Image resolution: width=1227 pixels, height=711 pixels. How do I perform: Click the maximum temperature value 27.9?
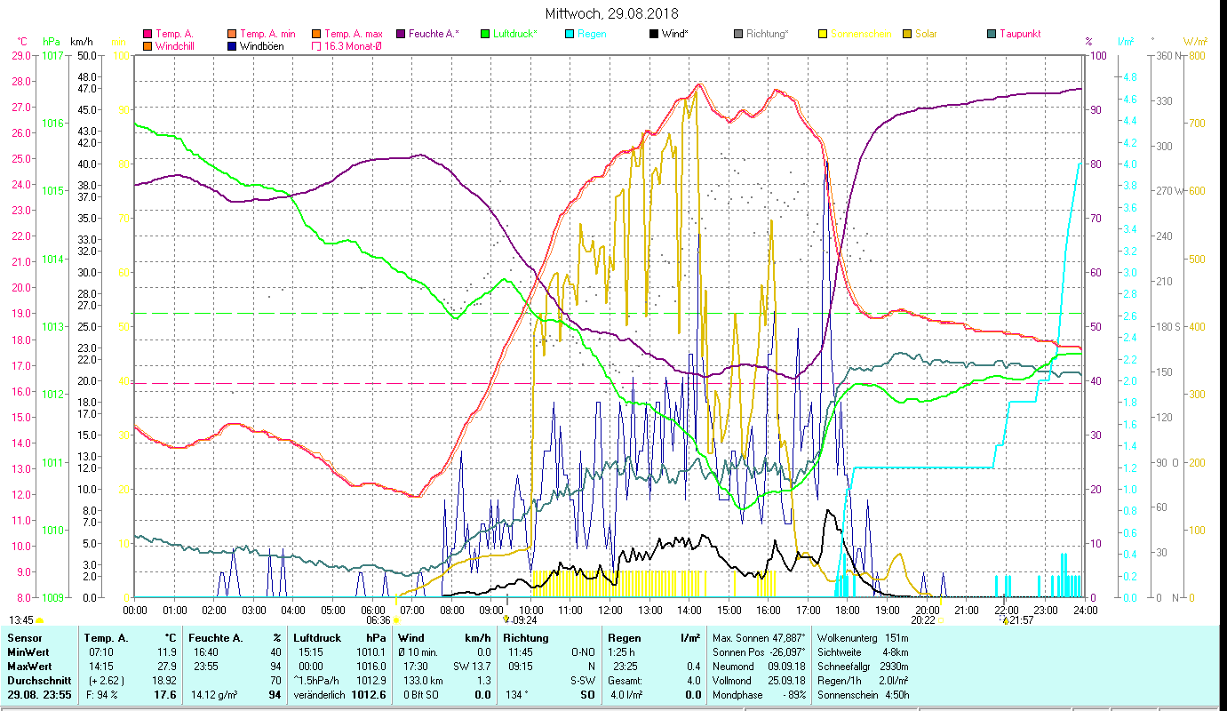pos(168,666)
